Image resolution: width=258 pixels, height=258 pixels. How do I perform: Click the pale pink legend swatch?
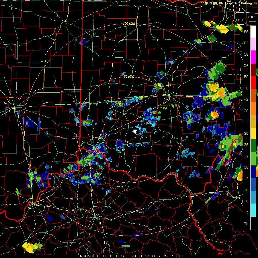click(x=253, y=44)
